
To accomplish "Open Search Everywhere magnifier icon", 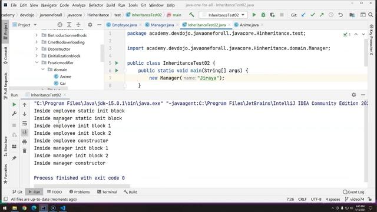I will tap(371, 15).
